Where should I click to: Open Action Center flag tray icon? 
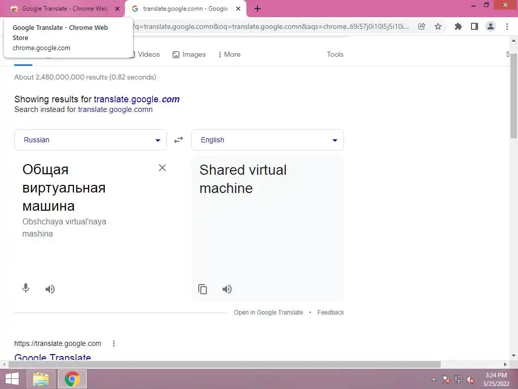click(446, 379)
